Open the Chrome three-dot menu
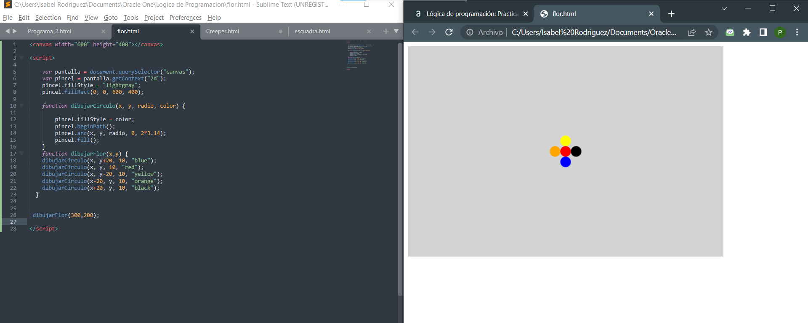The image size is (808, 323). [797, 32]
